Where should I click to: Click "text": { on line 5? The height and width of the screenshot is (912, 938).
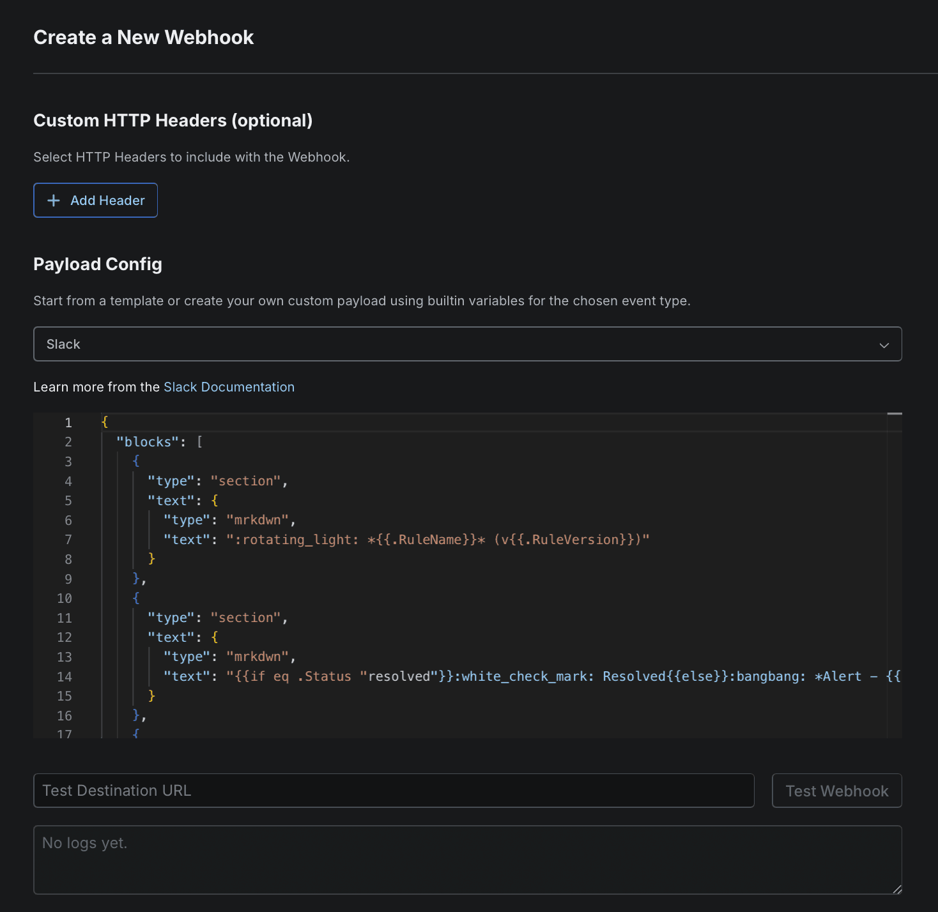tap(183, 501)
